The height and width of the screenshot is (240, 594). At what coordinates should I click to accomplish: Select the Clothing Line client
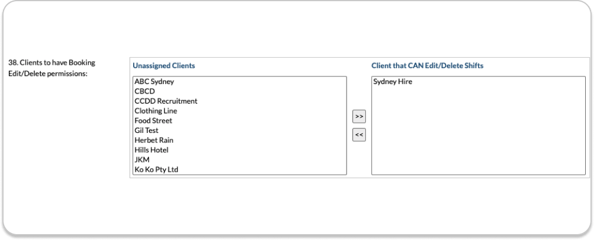click(156, 111)
